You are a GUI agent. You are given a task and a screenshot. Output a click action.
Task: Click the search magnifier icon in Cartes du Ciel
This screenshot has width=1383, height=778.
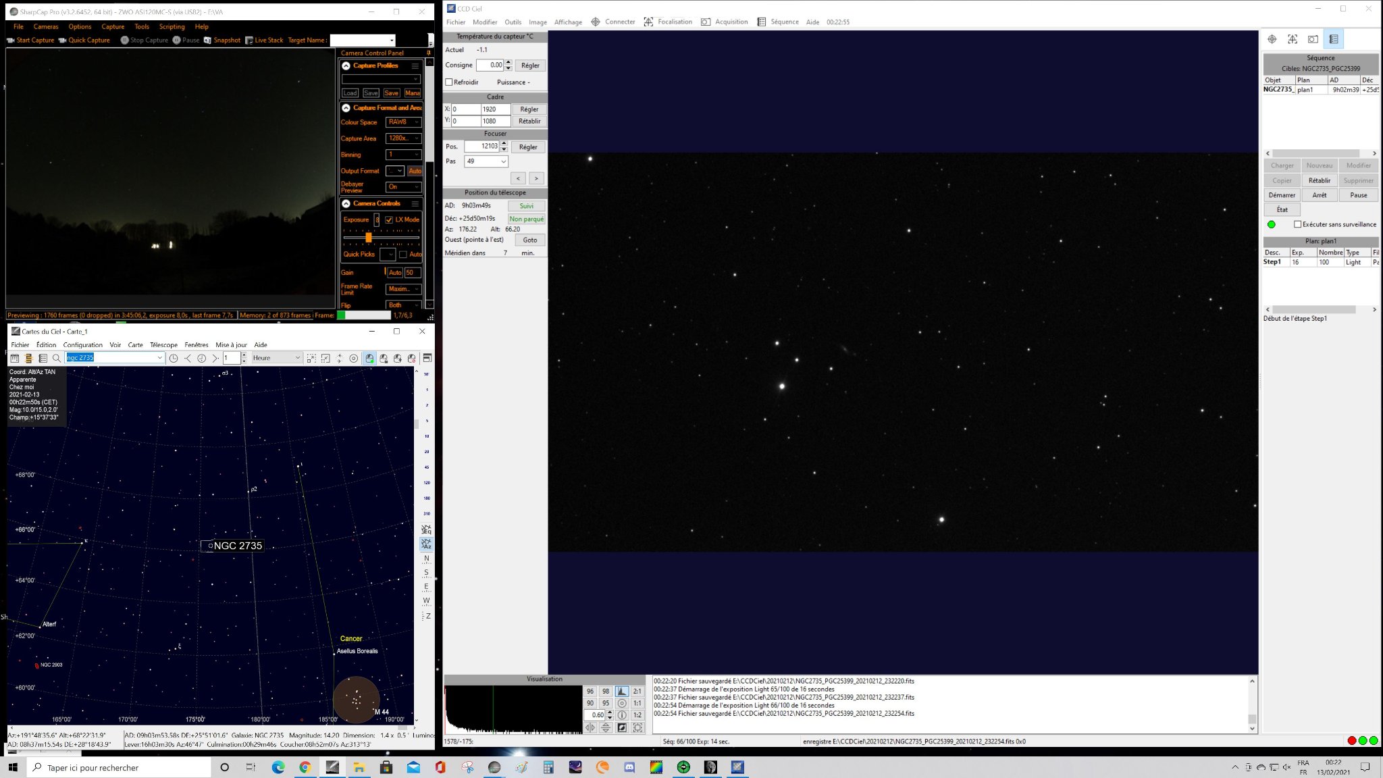point(57,358)
